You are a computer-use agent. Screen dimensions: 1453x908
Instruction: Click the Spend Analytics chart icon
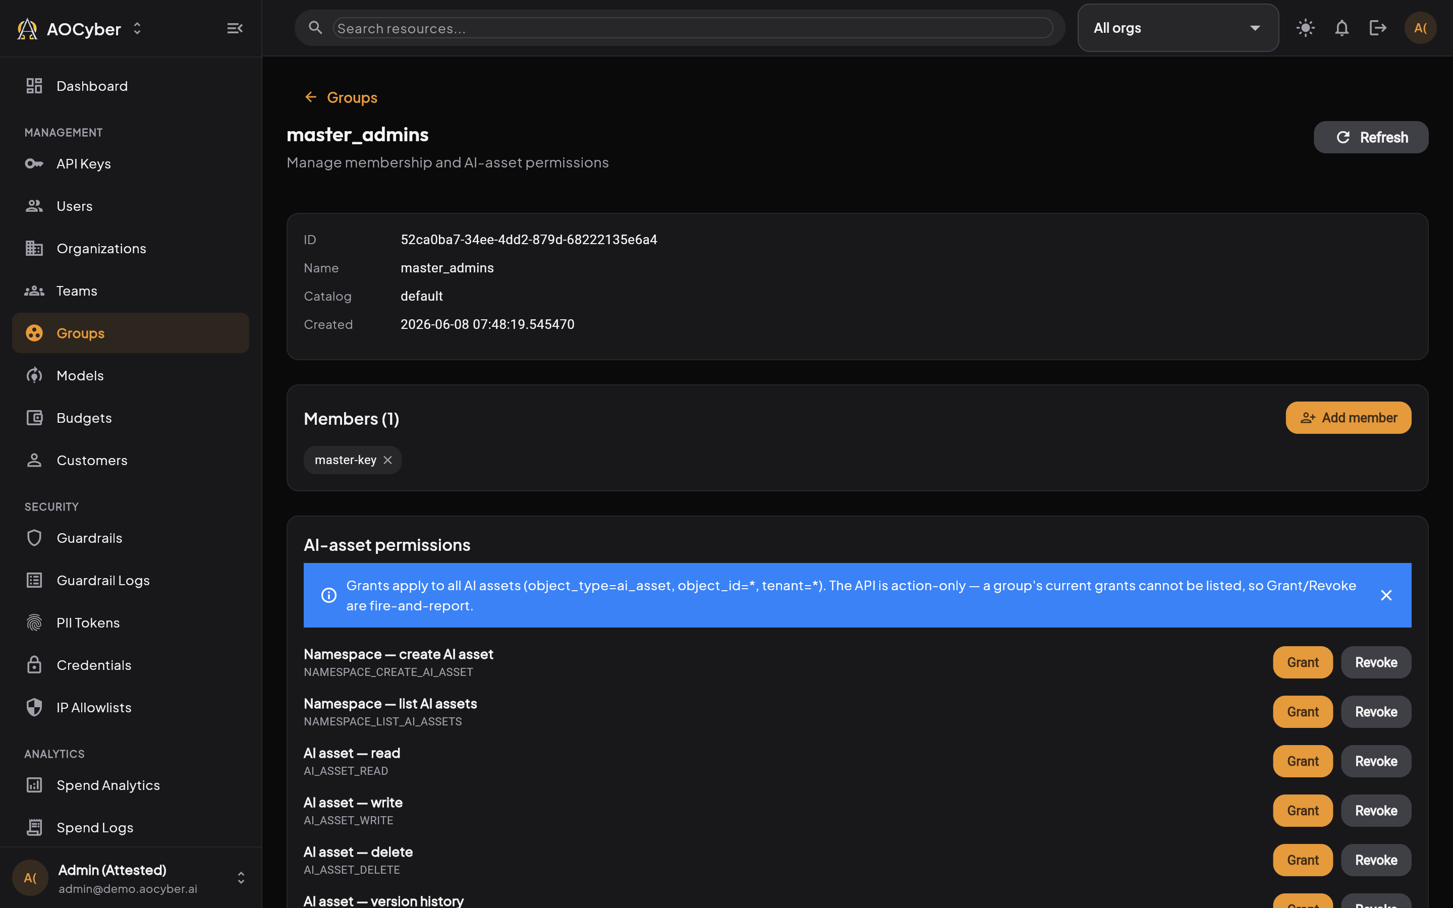34,785
